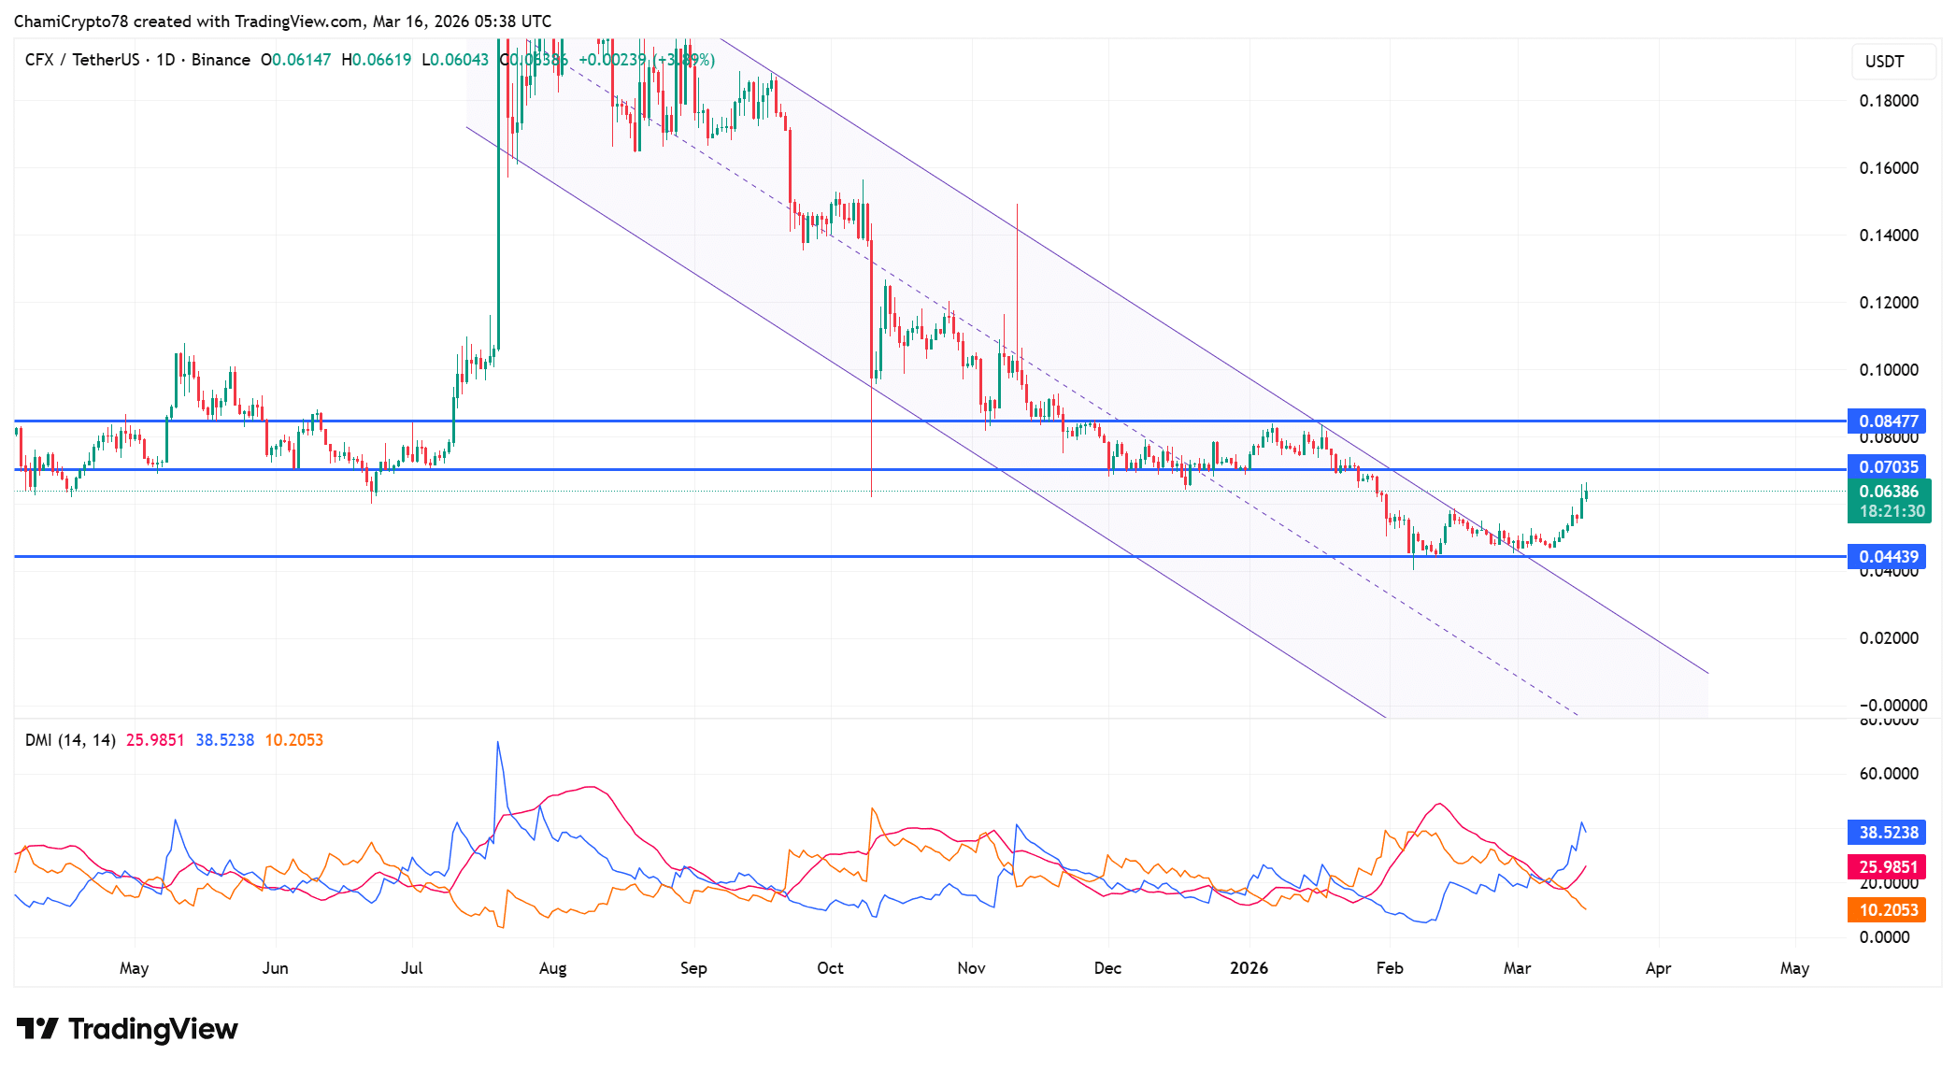1956x1071 pixels.
Task: Click the 0.08477 resistance level price label
Action: (1888, 421)
